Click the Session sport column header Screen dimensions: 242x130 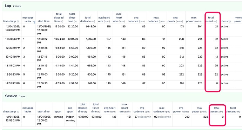(58, 111)
